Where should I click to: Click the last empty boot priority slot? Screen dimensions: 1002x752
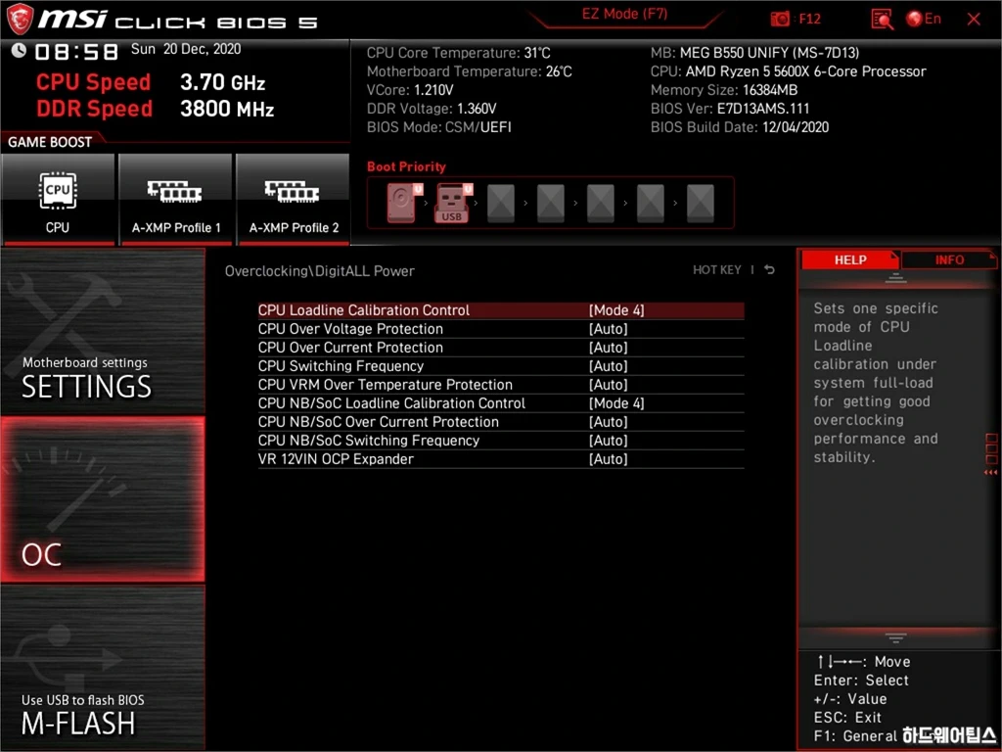coord(701,203)
